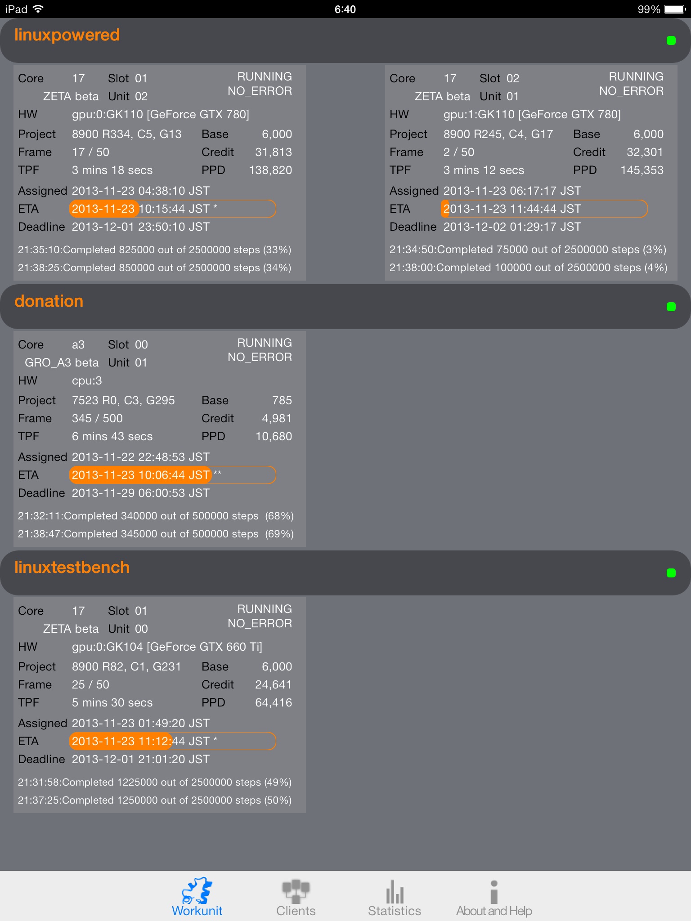This screenshot has height=921, width=691.
Task: Tap Credit value 24,641
Action: pyautogui.click(x=274, y=684)
